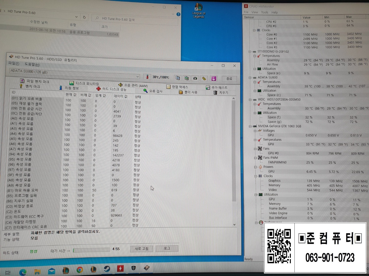Click the 상태 column header

(138, 97)
